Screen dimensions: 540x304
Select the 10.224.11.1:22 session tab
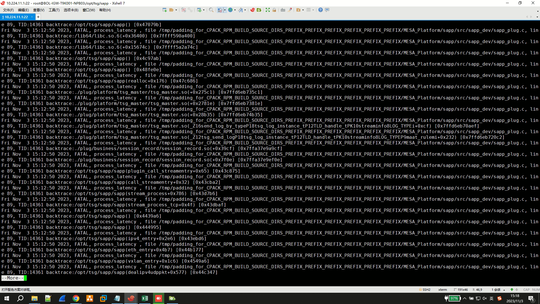coord(16,17)
